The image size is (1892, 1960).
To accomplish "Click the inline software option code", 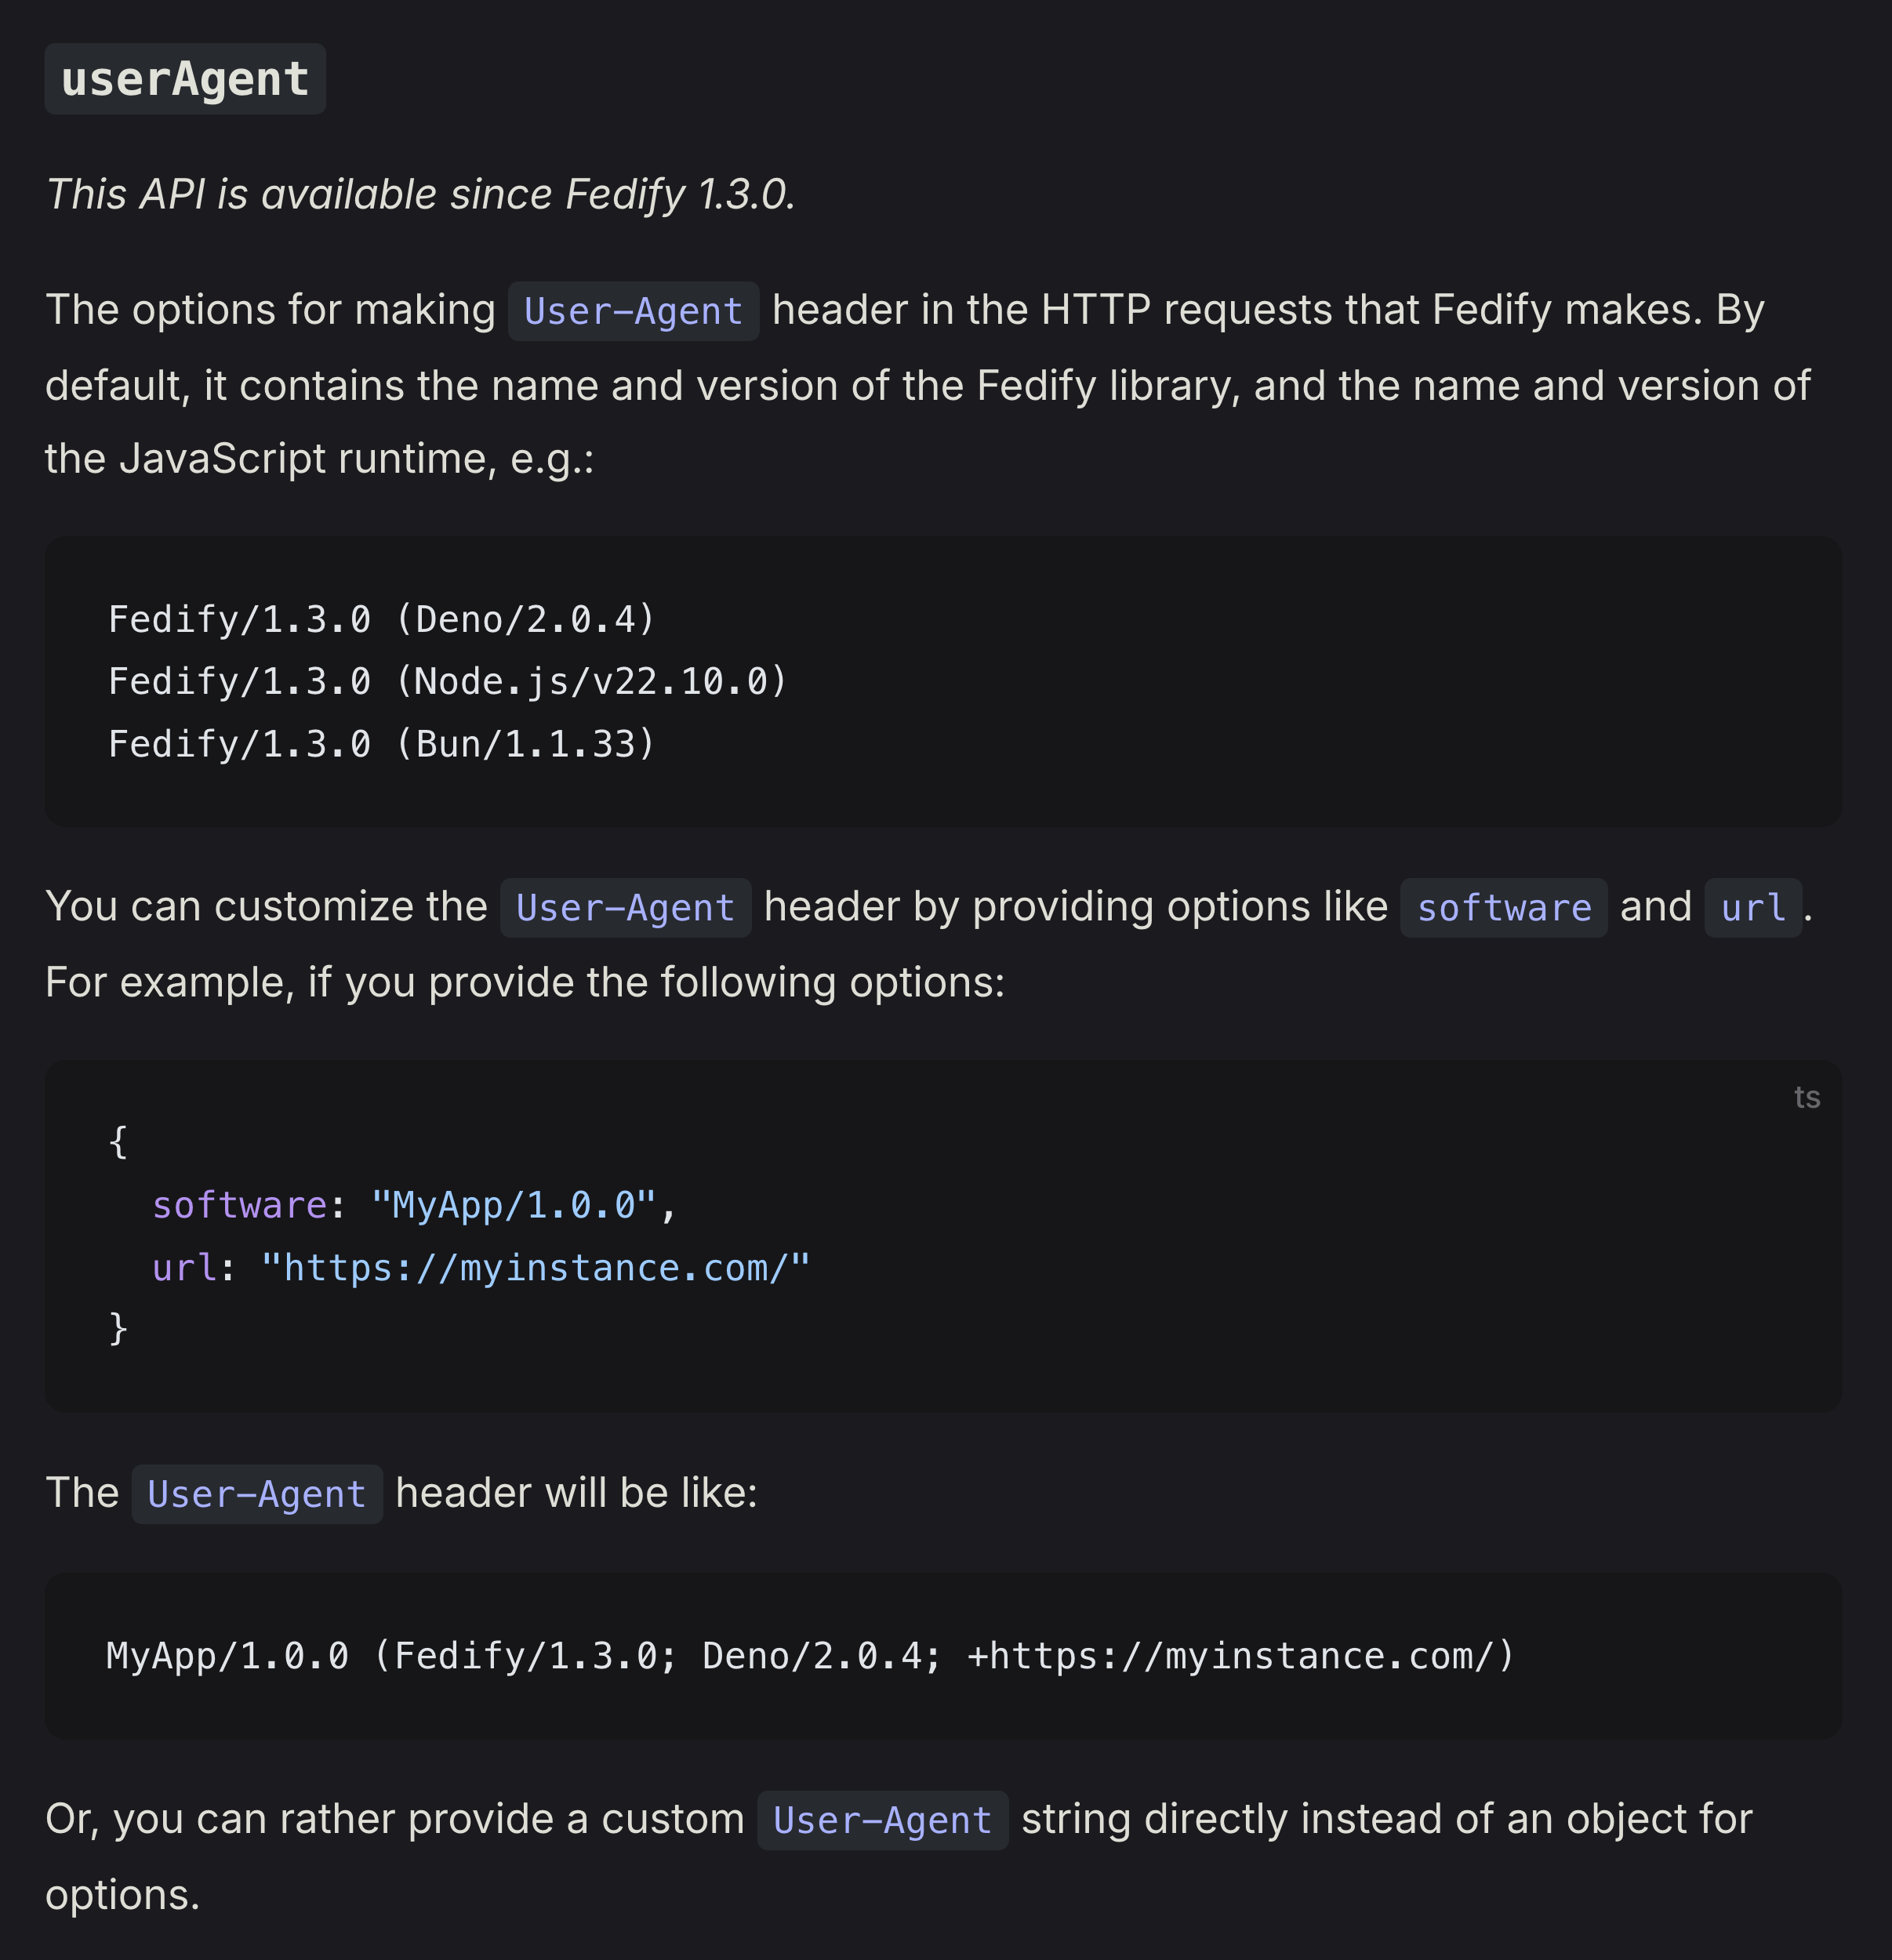I will [1503, 908].
